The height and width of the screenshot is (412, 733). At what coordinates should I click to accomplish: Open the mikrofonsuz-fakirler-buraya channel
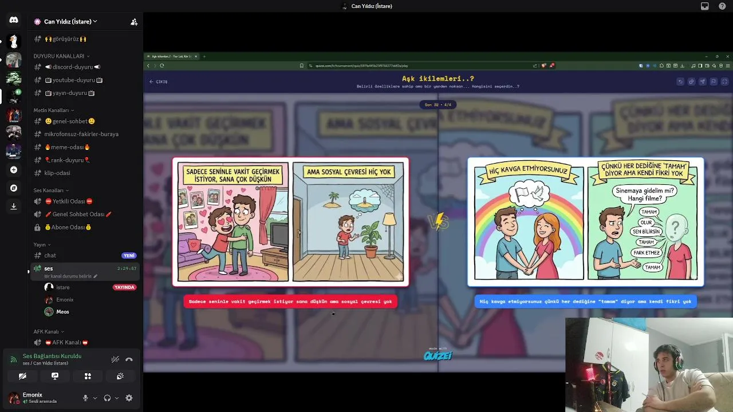coord(85,134)
